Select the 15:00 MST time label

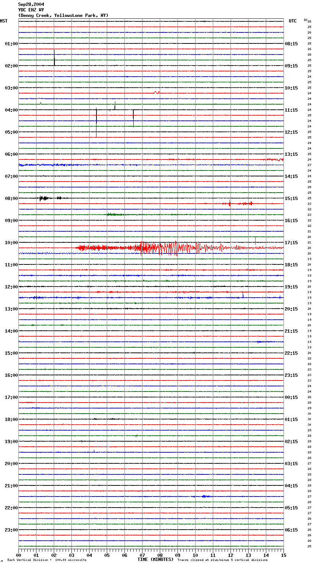click(x=11, y=353)
